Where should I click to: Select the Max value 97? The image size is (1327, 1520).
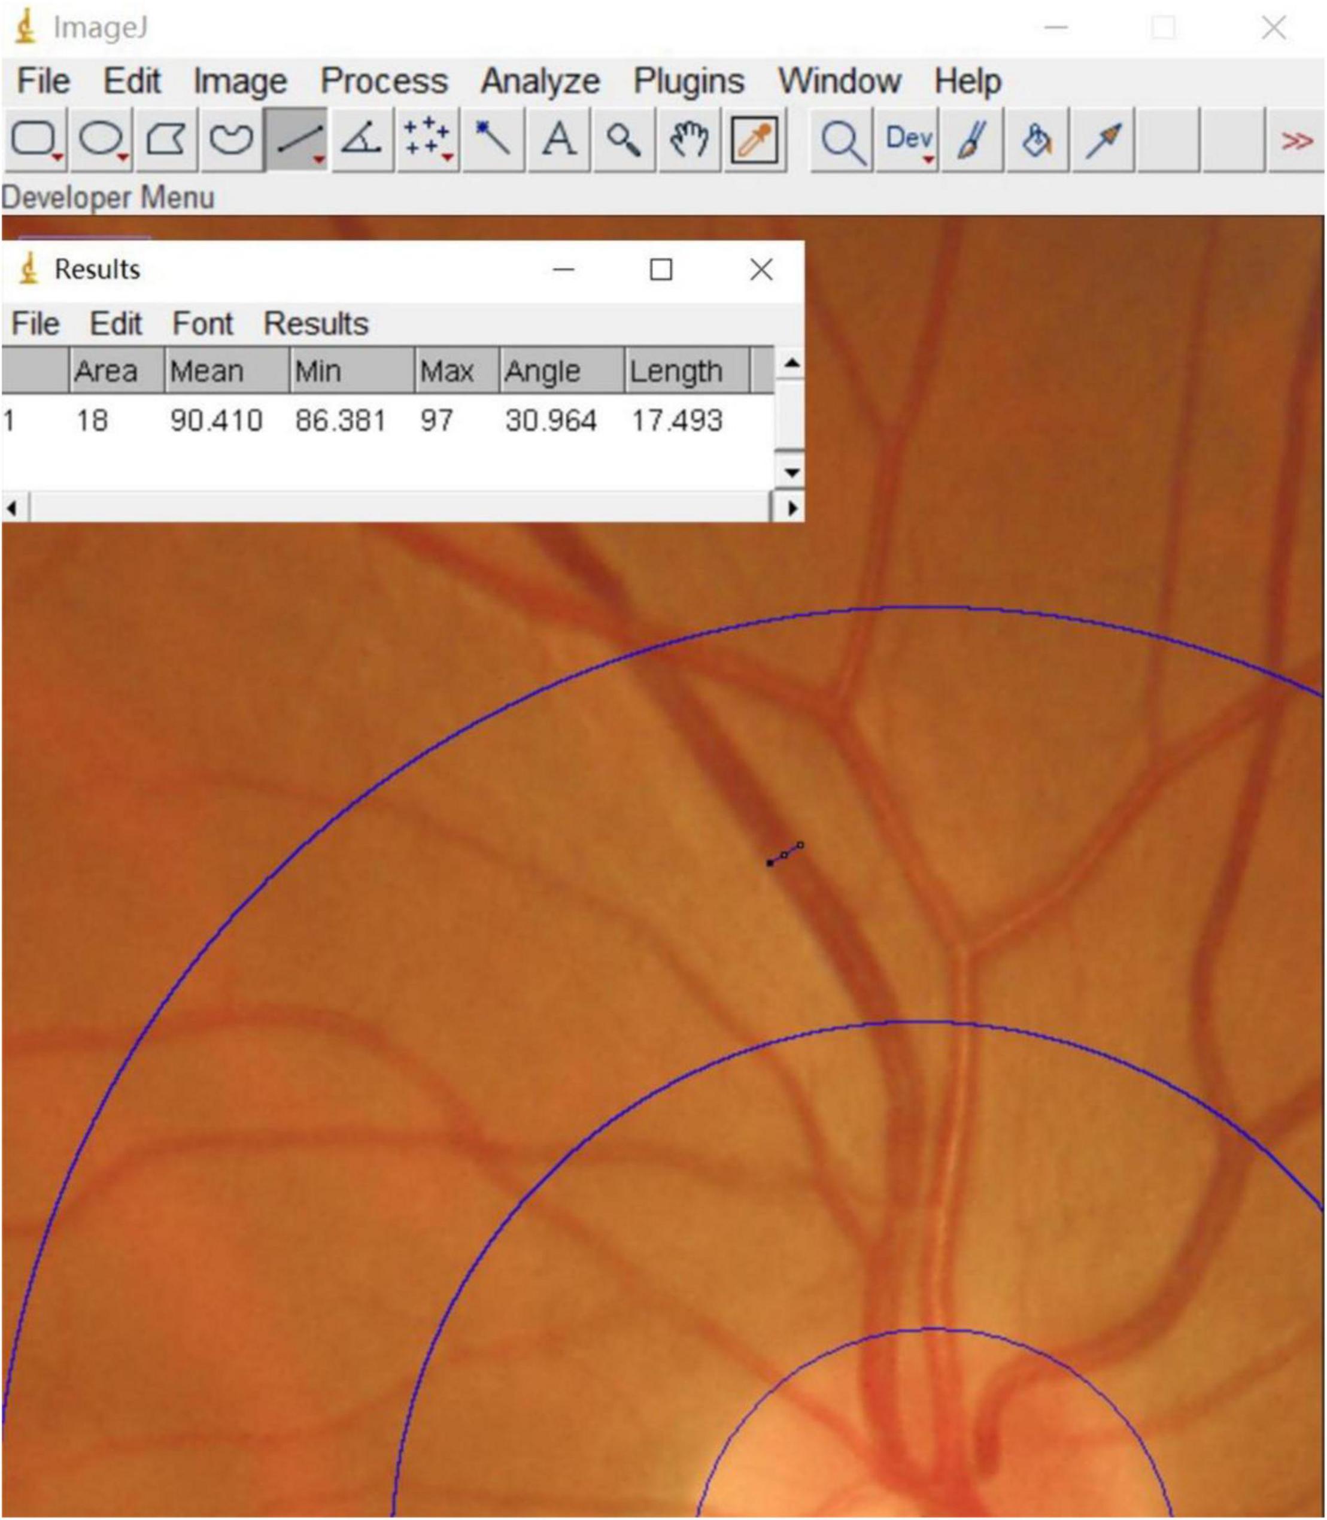tap(437, 421)
